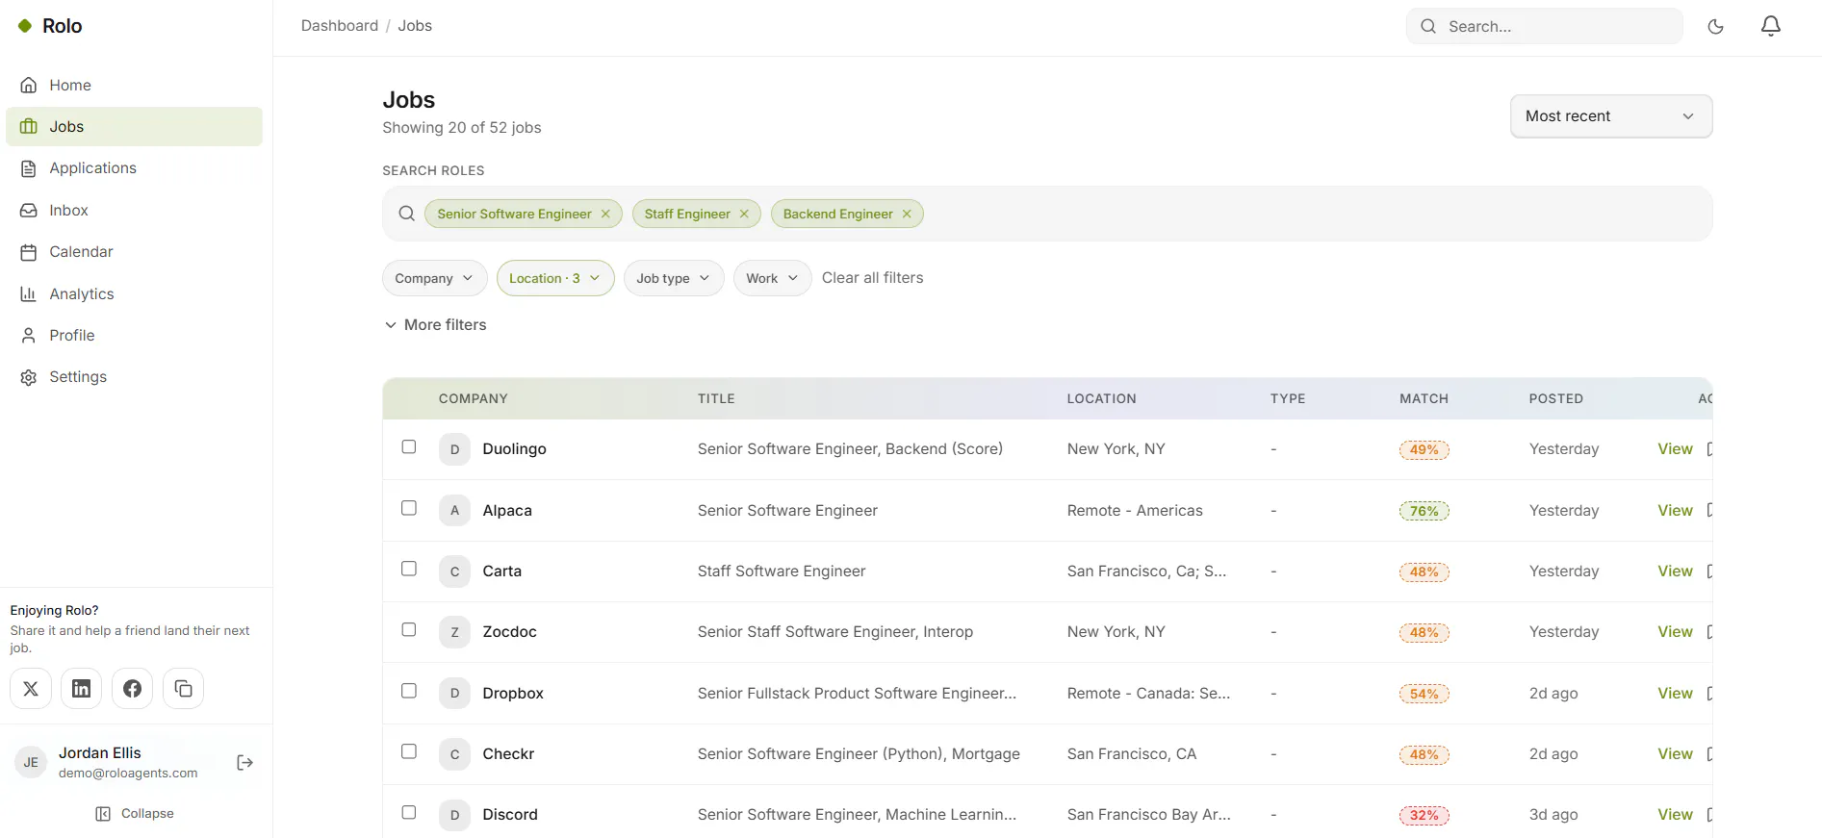Click the 76% match badge for Alpaca
Viewport: 1822px width, 838px height.
[1424, 511]
